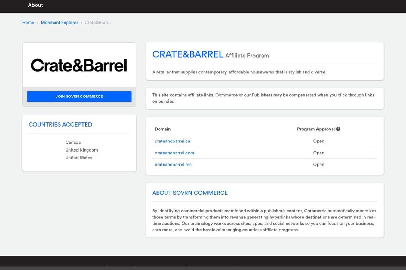Screen dimensions: 406x270
Task: Click the COUNTRIES ACCEPTED heading
Action: click(60, 124)
